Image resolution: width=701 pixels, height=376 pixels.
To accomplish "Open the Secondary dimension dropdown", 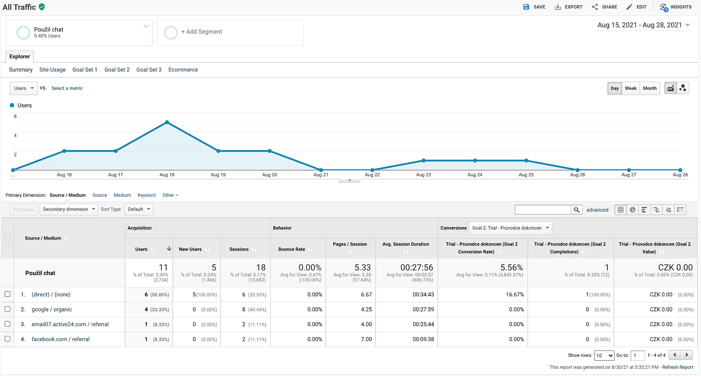I will (69, 209).
